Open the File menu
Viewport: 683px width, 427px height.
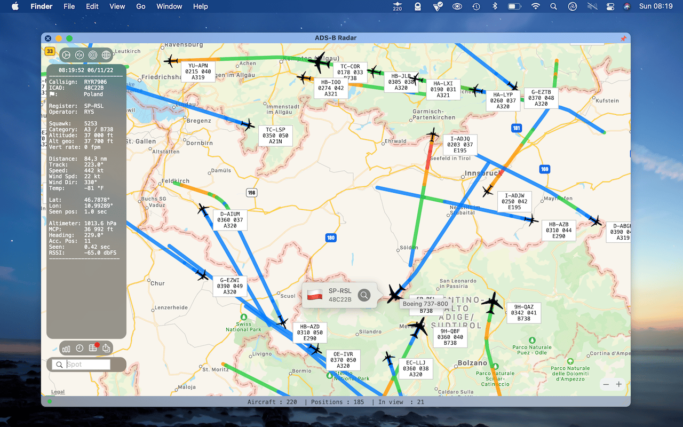tap(69, 6)
